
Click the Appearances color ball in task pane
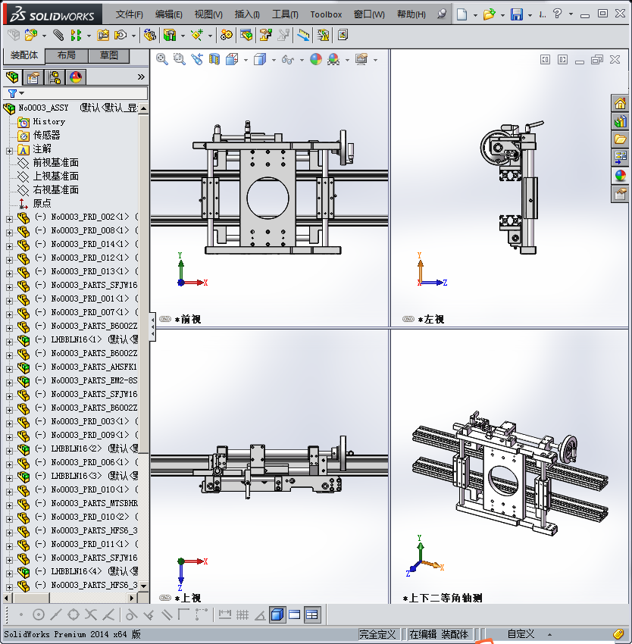pyautogui.click(x=620, y=176)
